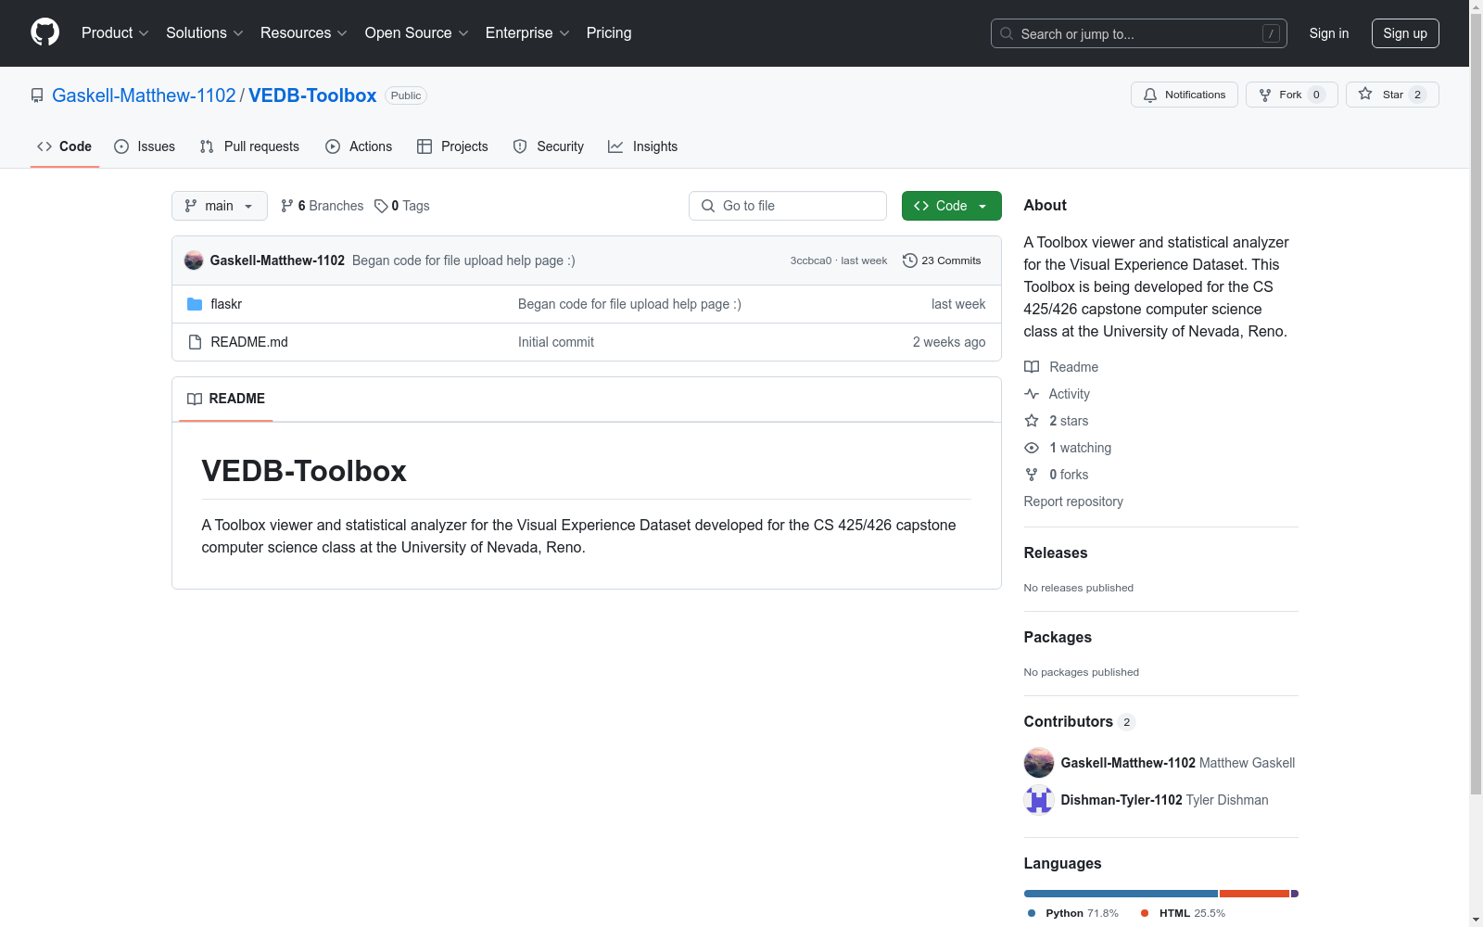1483x927 pixels.
Task: Click the GitHub logo icon
Action: 44,32
